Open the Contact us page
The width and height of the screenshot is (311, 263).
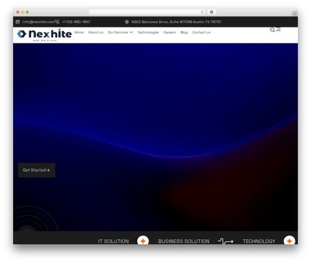click(x=201, y=32)
